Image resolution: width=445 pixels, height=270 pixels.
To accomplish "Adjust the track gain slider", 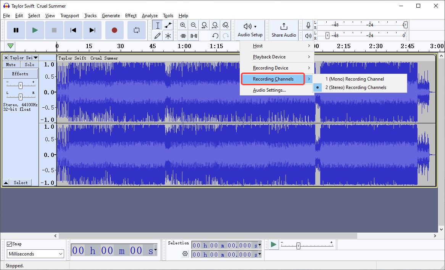I will [21, 85].
